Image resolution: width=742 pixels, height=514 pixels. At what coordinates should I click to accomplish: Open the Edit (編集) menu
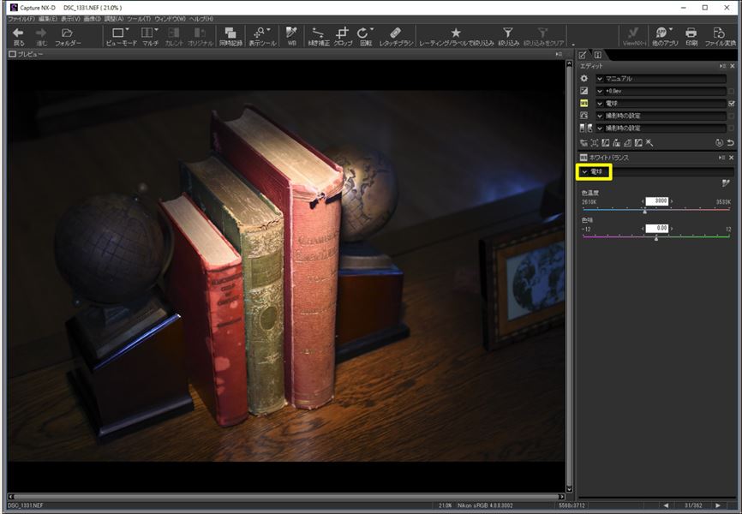tap(47, 19)
